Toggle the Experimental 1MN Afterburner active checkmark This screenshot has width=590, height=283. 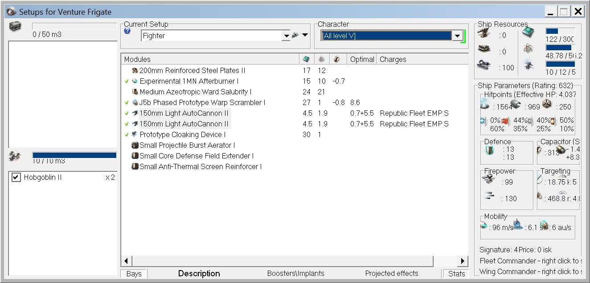pyautogui.click(x=127, y=81)
